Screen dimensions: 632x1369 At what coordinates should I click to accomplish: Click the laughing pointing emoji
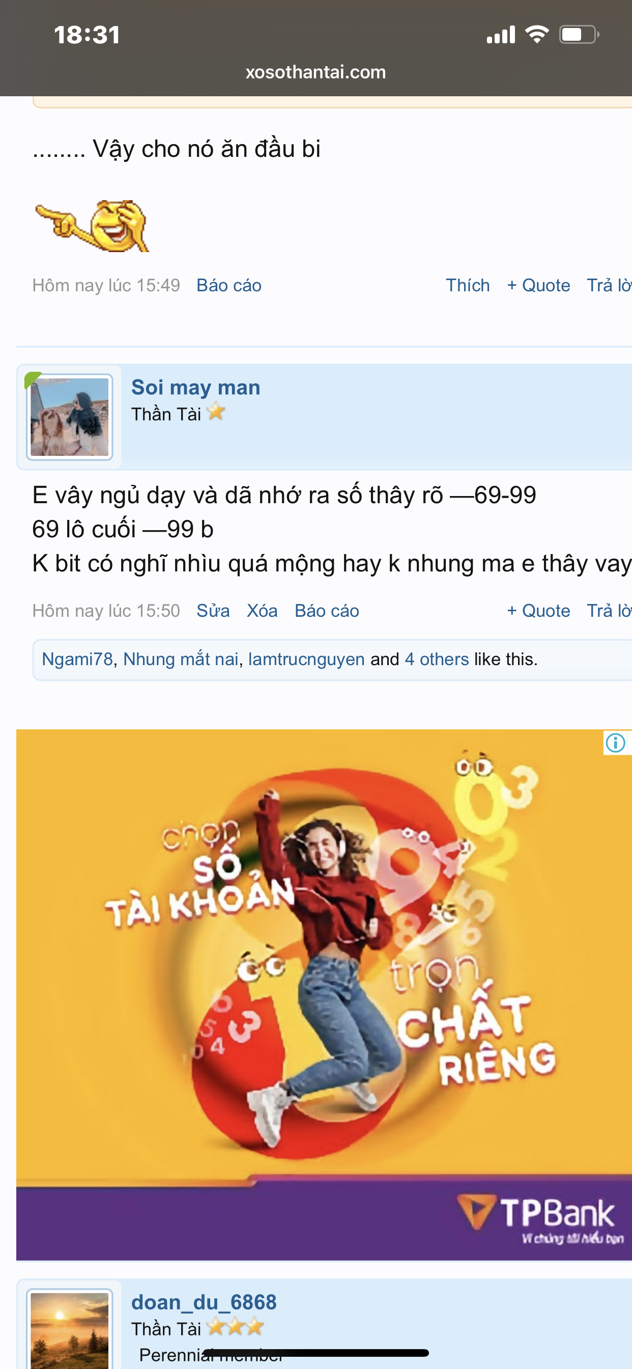point(93,226)
